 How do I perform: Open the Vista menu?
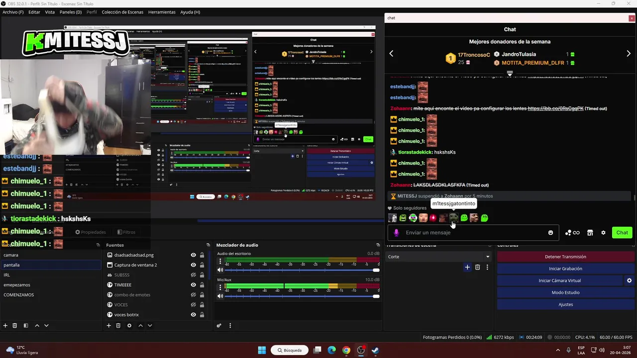point(50,12)
